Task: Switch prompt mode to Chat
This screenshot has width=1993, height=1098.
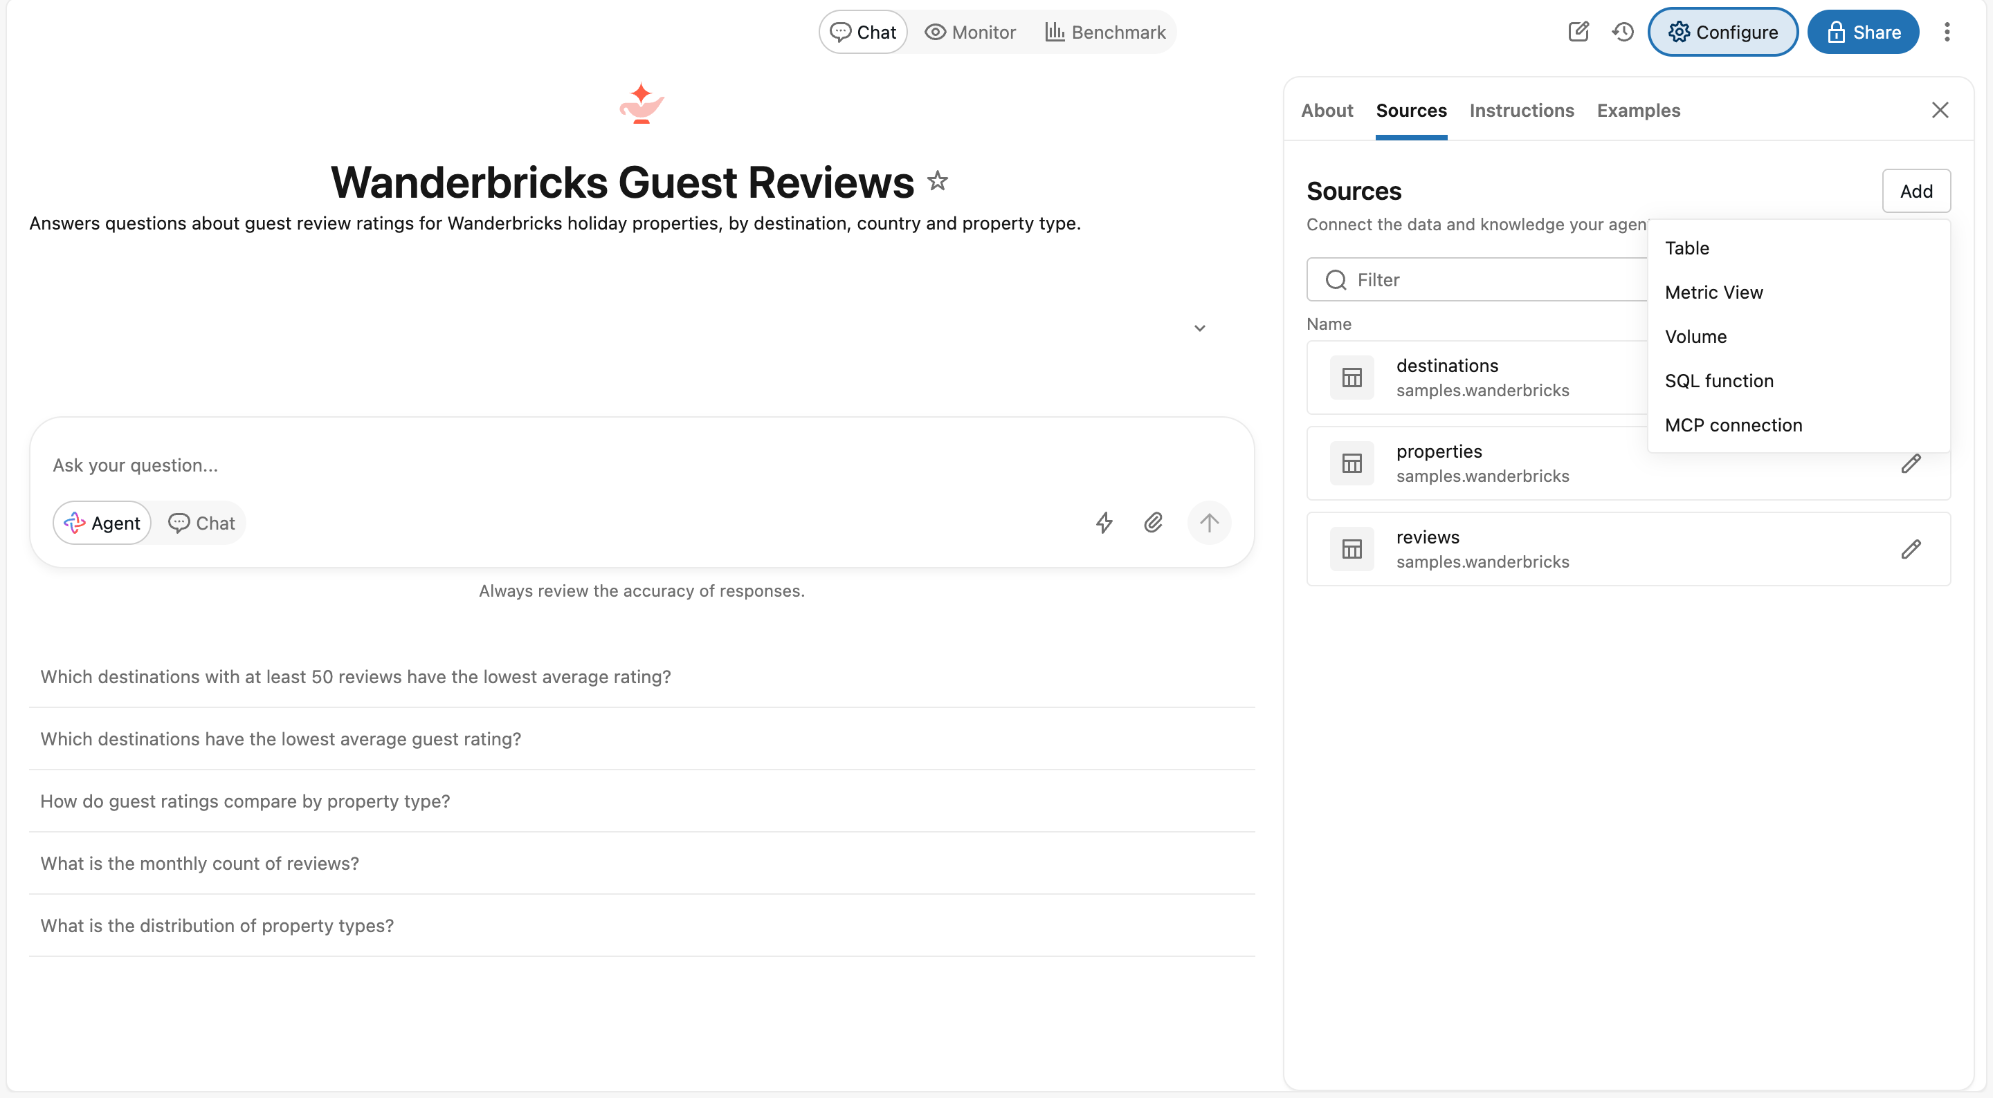Action: pyautogui.click(x=201, y=523)
